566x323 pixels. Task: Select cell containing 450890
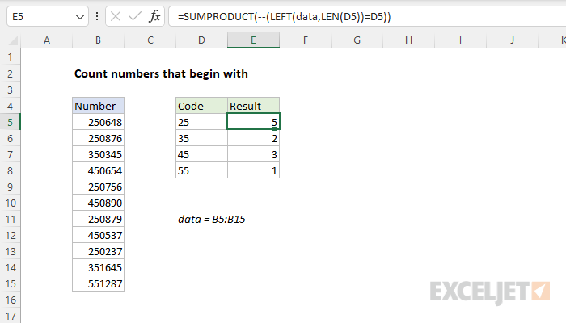tap(98, 203)
